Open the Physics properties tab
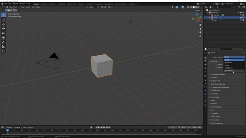The image size is (246, 138). [205, 90]
